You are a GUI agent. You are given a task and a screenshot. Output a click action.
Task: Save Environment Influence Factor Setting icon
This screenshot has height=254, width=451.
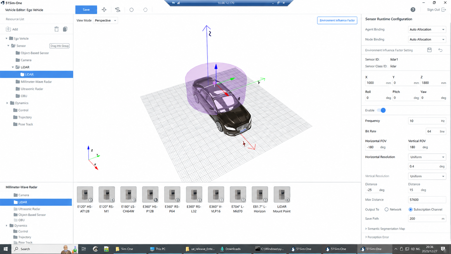pos(429,50)
